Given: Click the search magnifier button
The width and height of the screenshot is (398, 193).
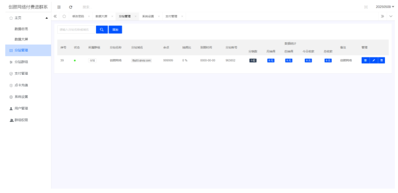Looking at the screenshot, I should pyautogui.click(x=101, y=30).
